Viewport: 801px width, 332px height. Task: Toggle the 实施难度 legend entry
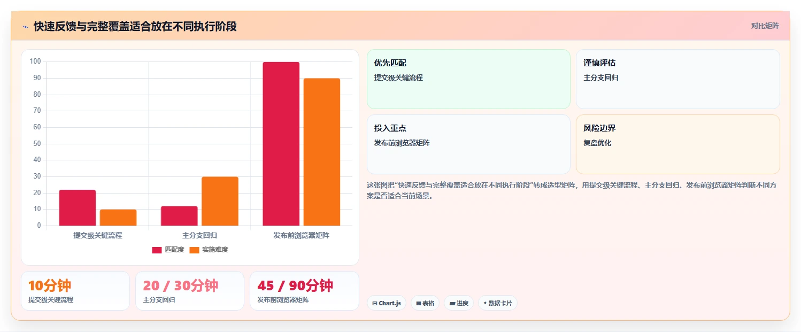pos(209,250)
